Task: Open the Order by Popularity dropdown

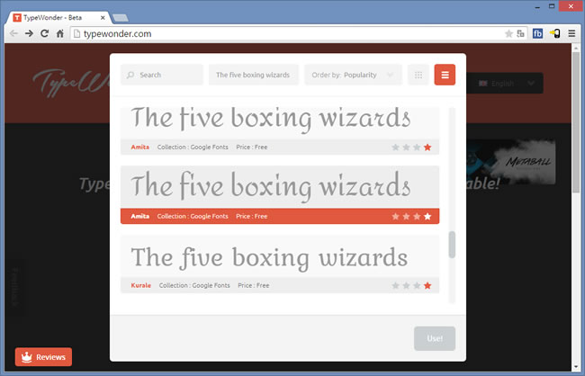Action: (x=353, y=76)
